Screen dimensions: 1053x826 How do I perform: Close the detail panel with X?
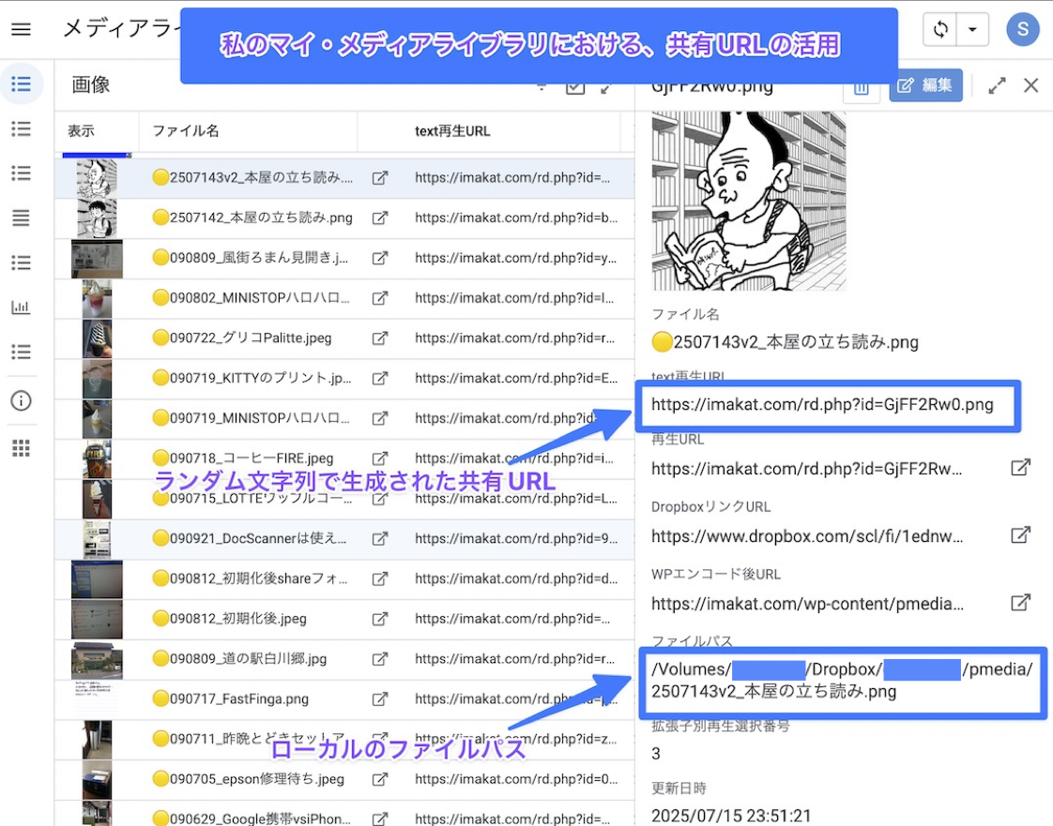(x=1030, y=85)
